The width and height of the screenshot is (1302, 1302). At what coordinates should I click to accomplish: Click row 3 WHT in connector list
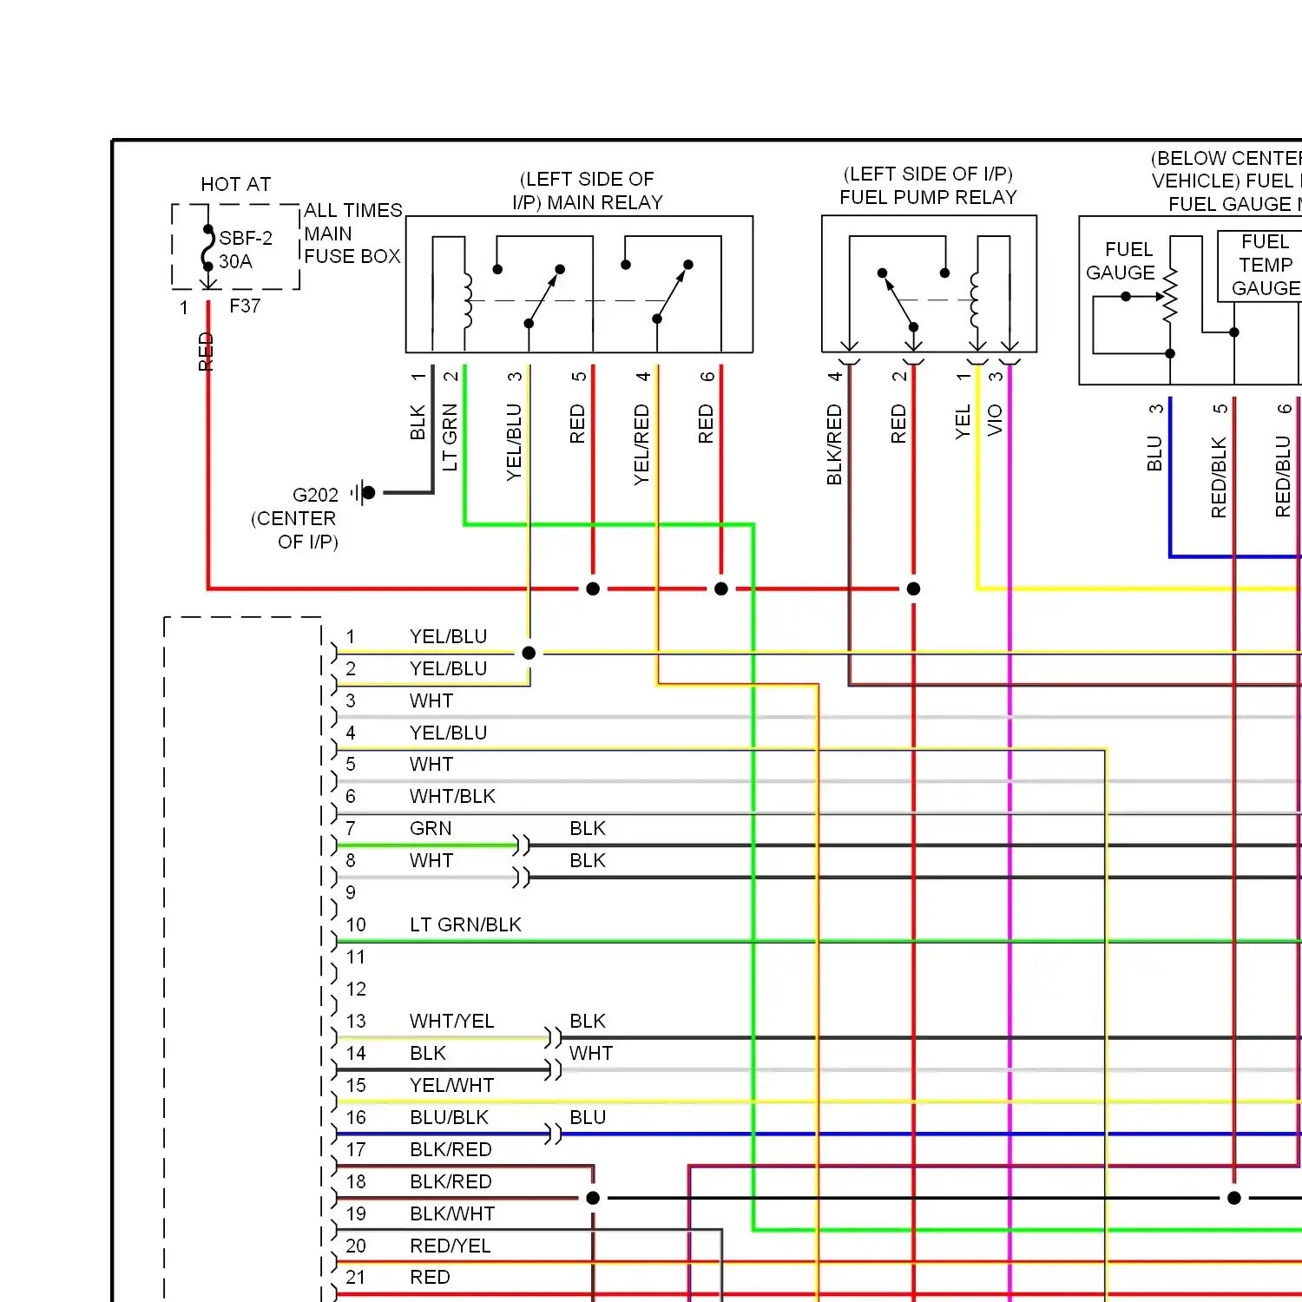coord(431,700)
